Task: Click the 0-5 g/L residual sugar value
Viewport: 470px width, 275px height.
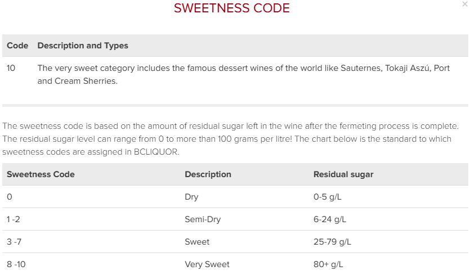Action: [x=329, y=197]
